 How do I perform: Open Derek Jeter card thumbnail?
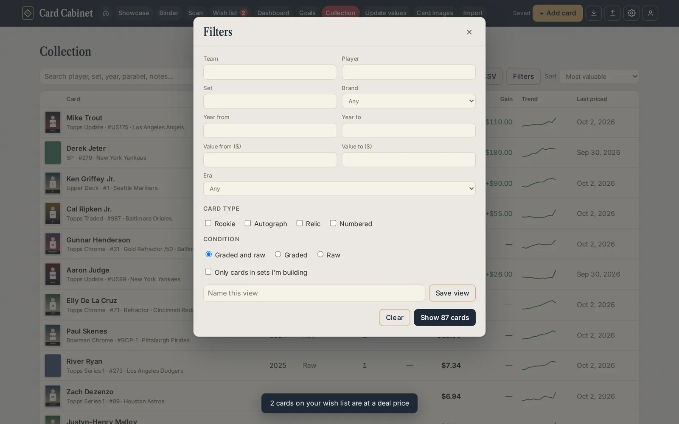[x=53, y=153]
